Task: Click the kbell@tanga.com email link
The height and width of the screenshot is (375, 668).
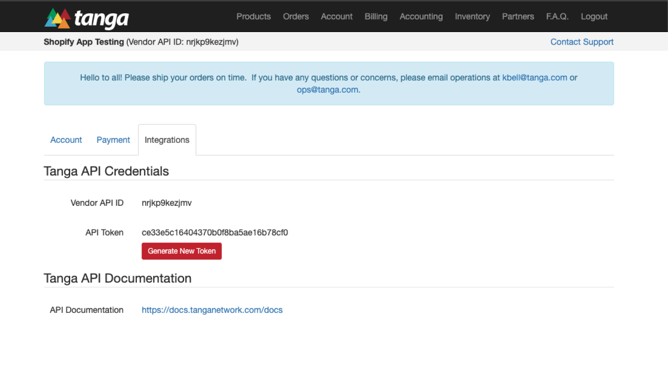Action: click(x=534, y=77)
